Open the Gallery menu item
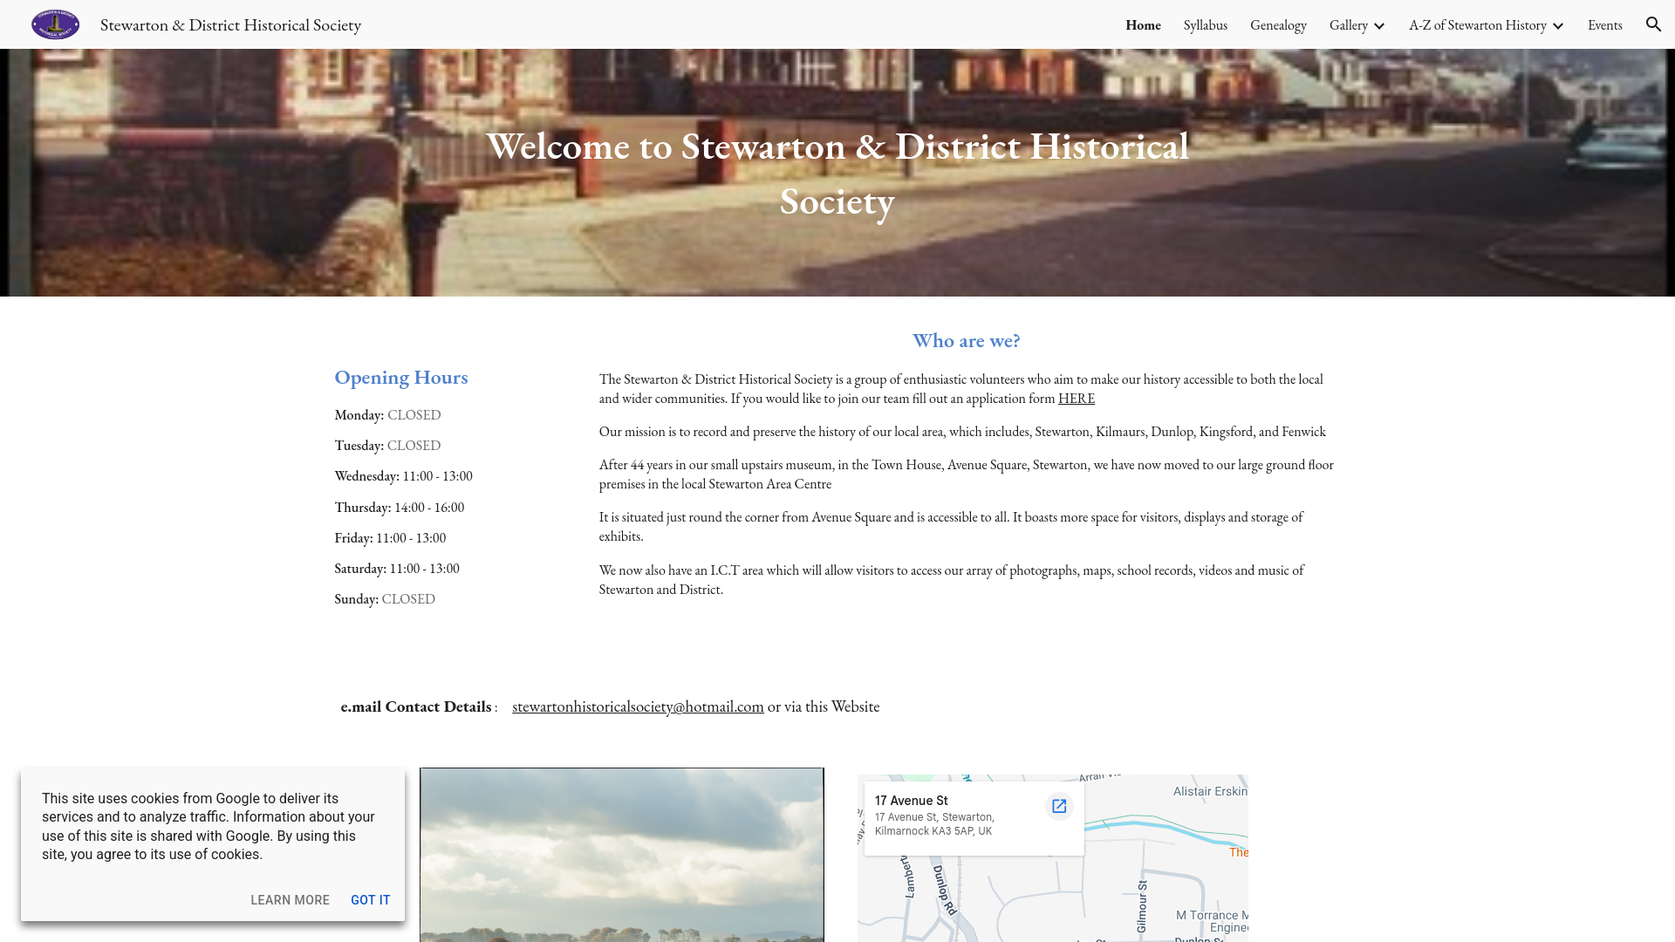 pos(1348,25)
